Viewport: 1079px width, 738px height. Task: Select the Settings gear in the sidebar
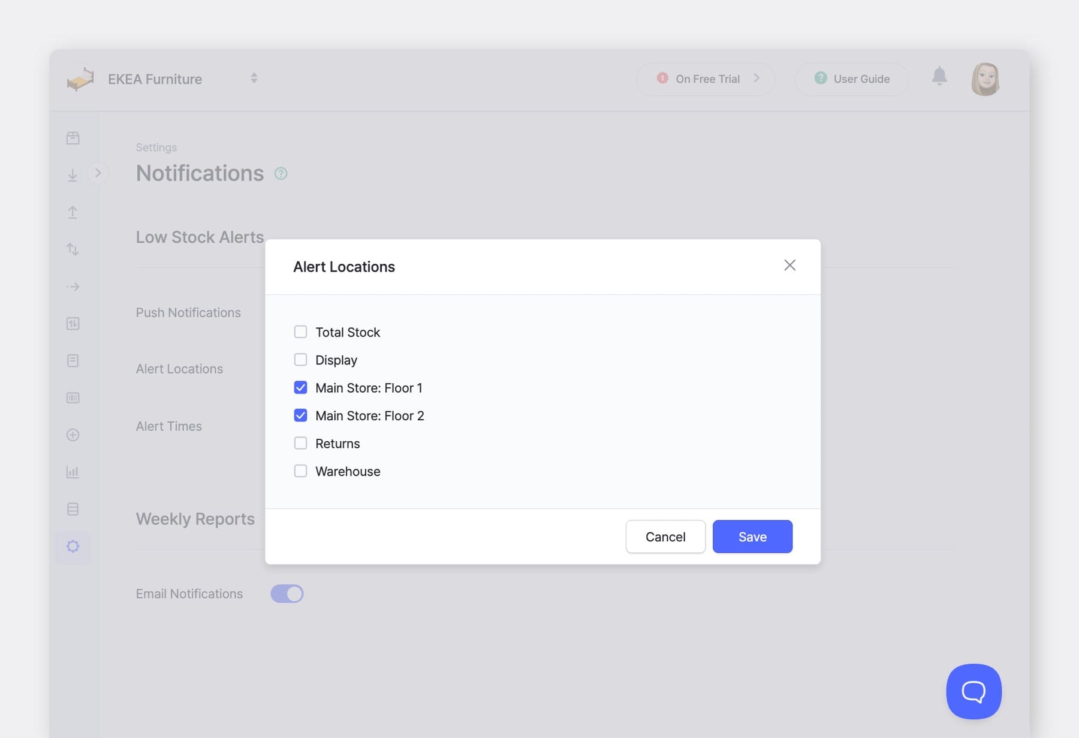point(73,546)
